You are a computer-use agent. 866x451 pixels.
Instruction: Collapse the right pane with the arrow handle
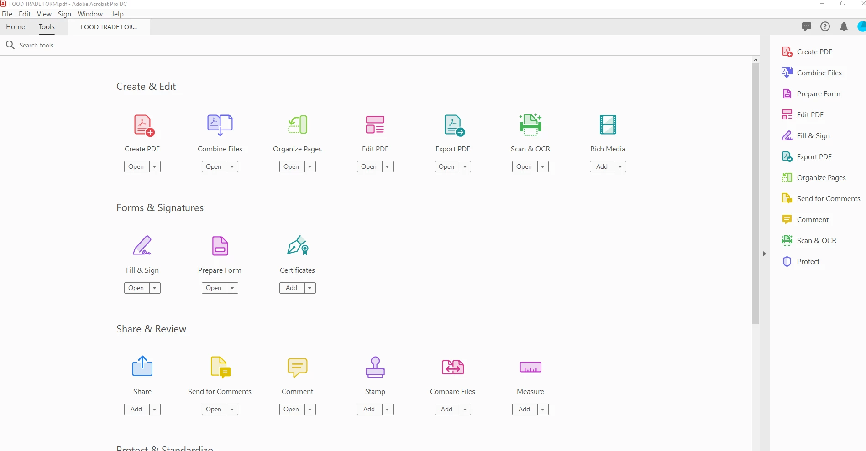[765, 254]
